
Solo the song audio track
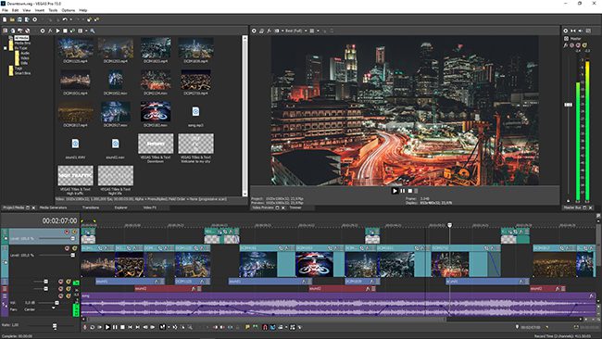click(x=68, y=296)
